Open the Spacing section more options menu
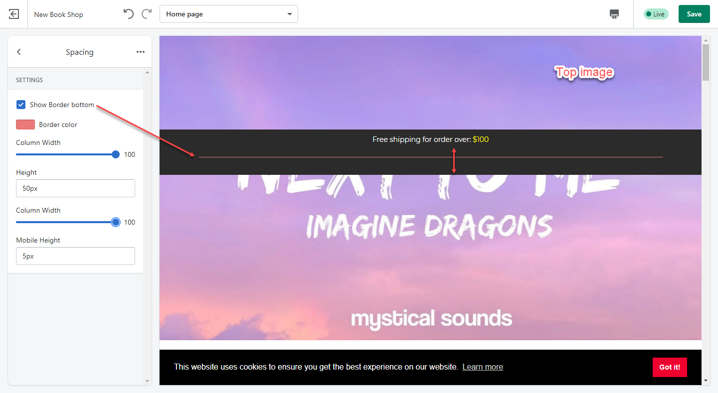Image resolution: width=718 pixels, height=393 pixels. [141, 52]
